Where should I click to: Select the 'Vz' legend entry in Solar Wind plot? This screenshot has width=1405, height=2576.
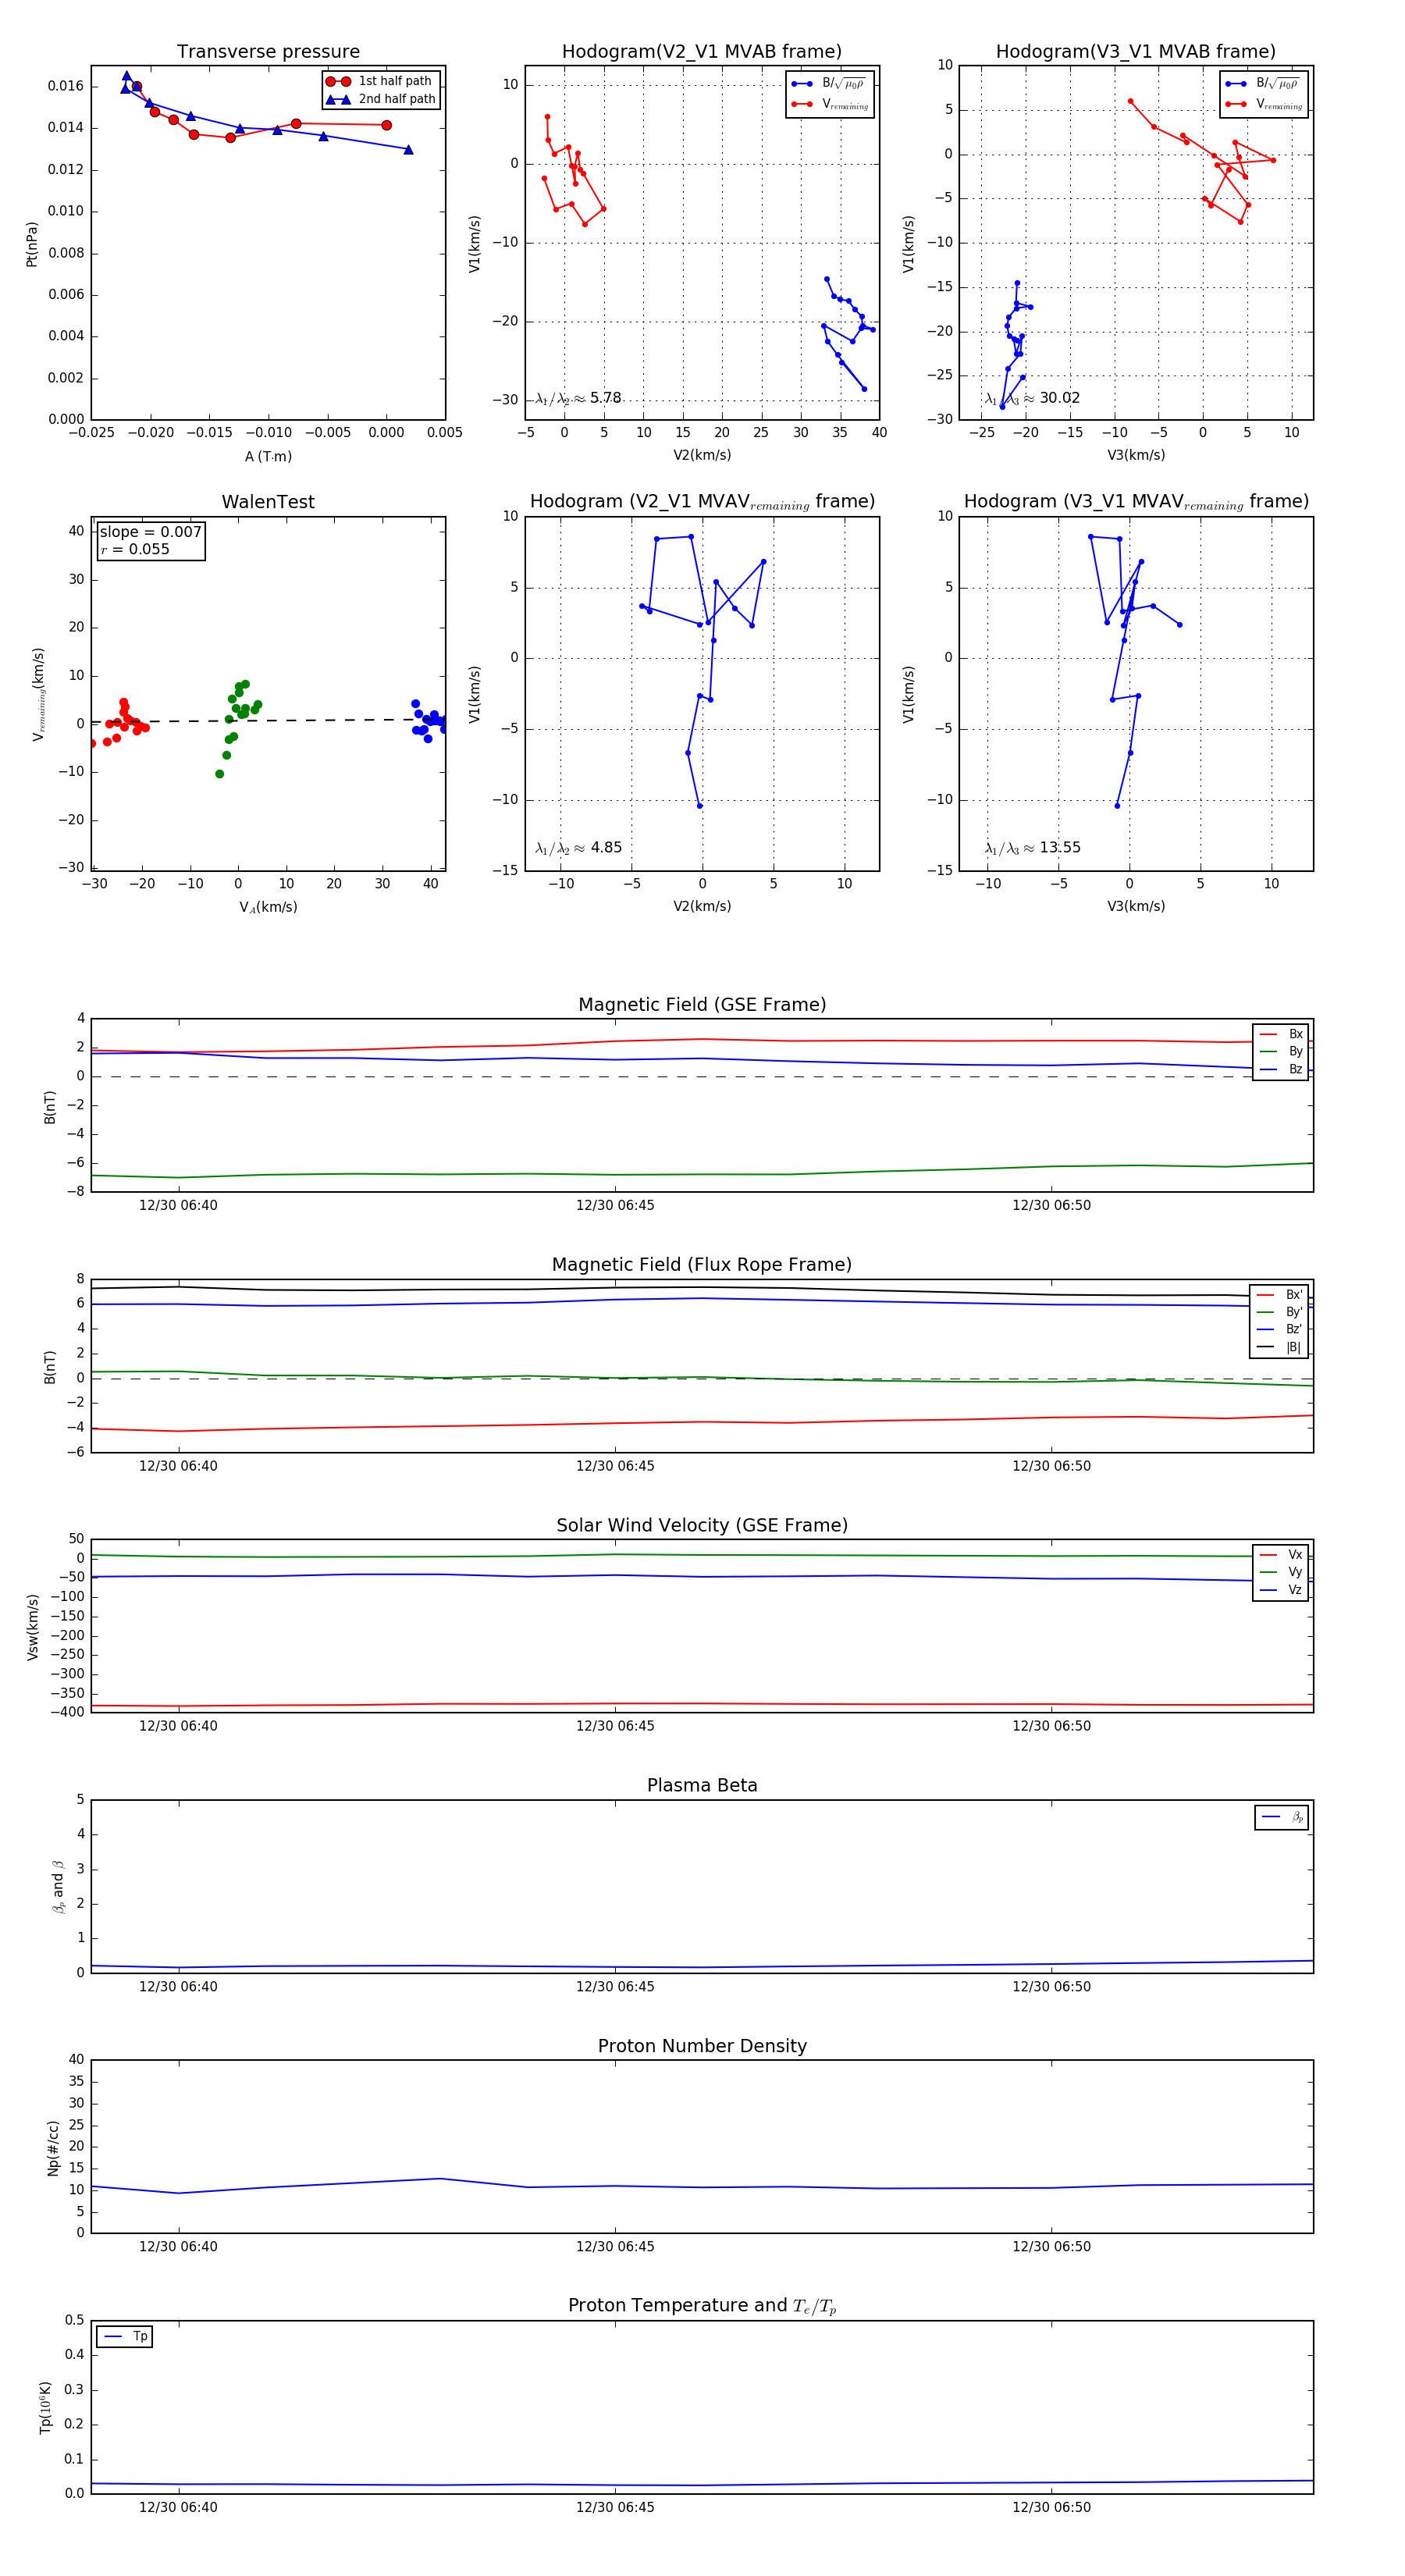click(1281, 1590)
